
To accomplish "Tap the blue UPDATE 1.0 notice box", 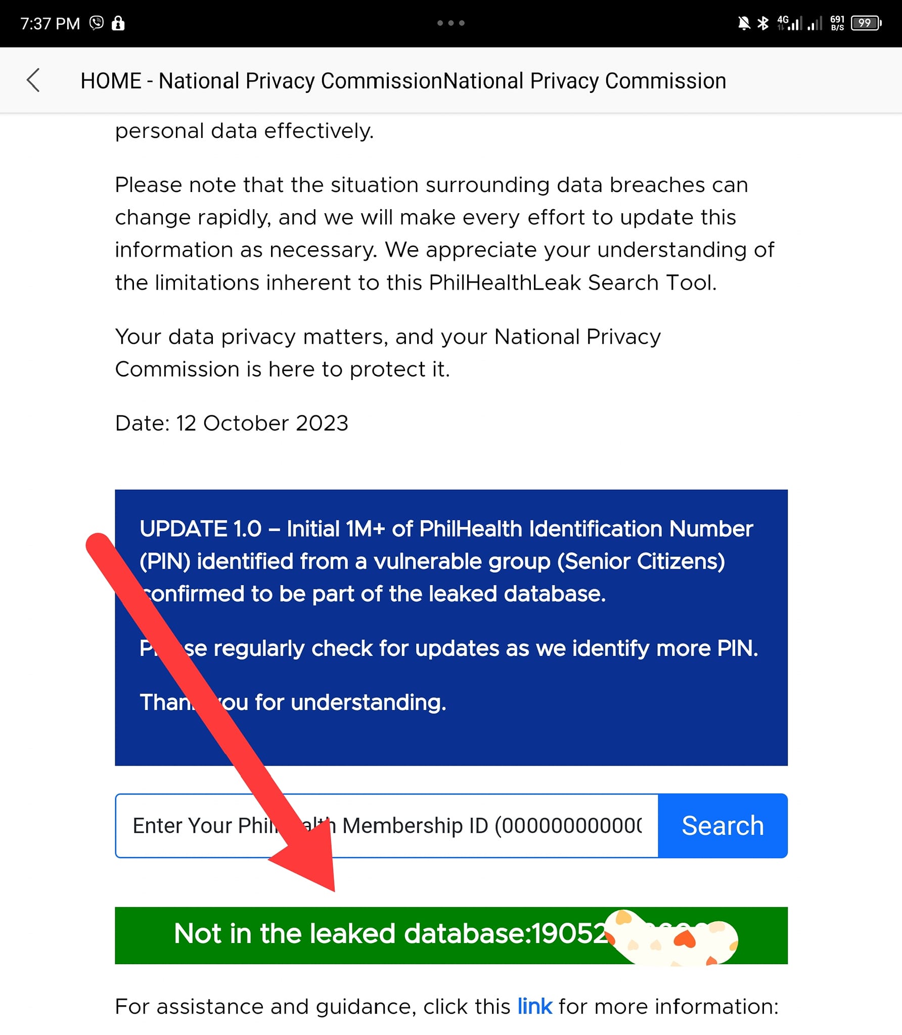I will (x=451, y=627).
